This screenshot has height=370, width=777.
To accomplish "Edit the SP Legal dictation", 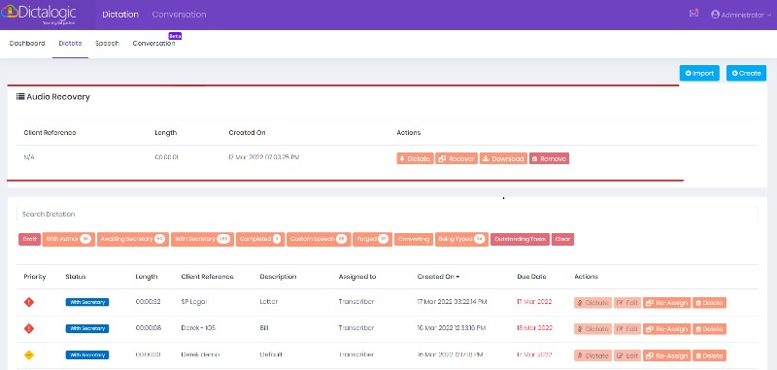I will coord(627,303).
